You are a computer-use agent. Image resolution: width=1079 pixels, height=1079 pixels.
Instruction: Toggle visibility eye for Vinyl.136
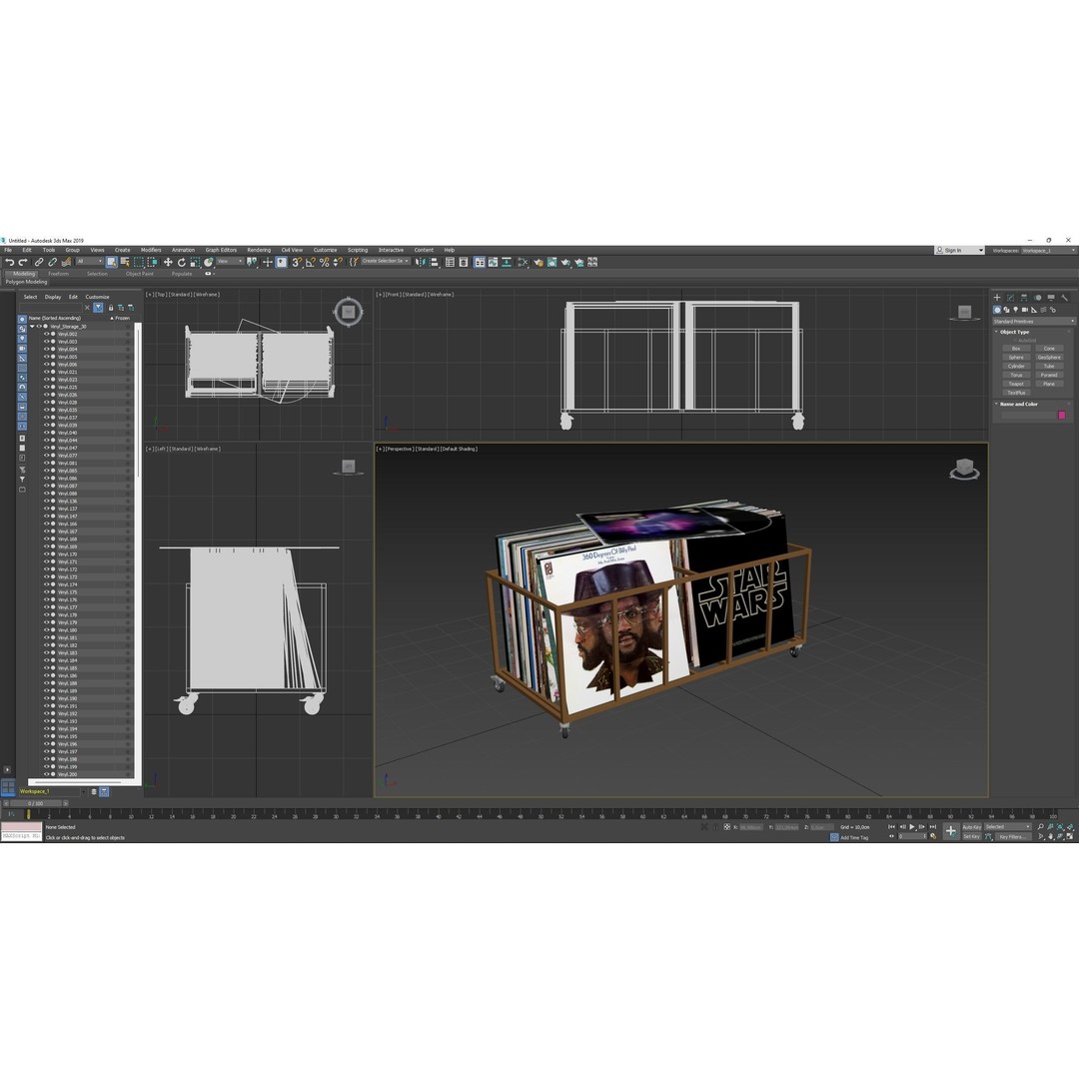coord(47,501)
